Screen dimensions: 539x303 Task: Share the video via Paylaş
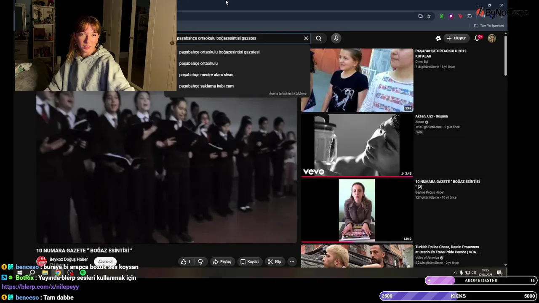tap(222, 262)
